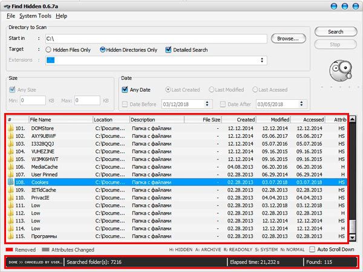Click the results list scroll down arrow
The image size is (363, 272).
[352, 238]
